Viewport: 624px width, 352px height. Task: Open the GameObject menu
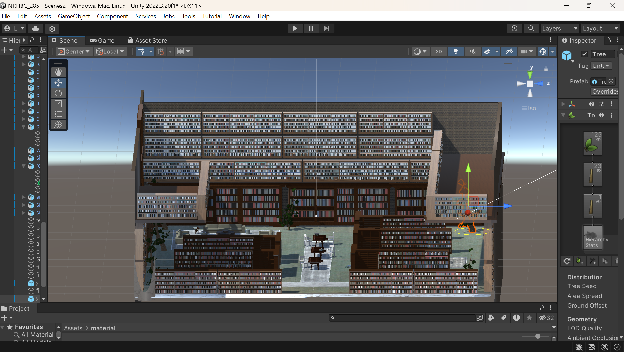(x=74, y=16)
